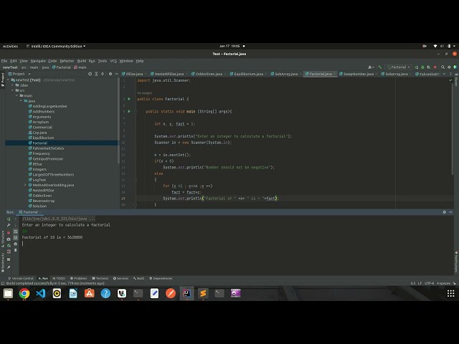Screen dimensions: 459x344
Task: Toggle Structure sidebar stripe button
Action: (3, 237)
